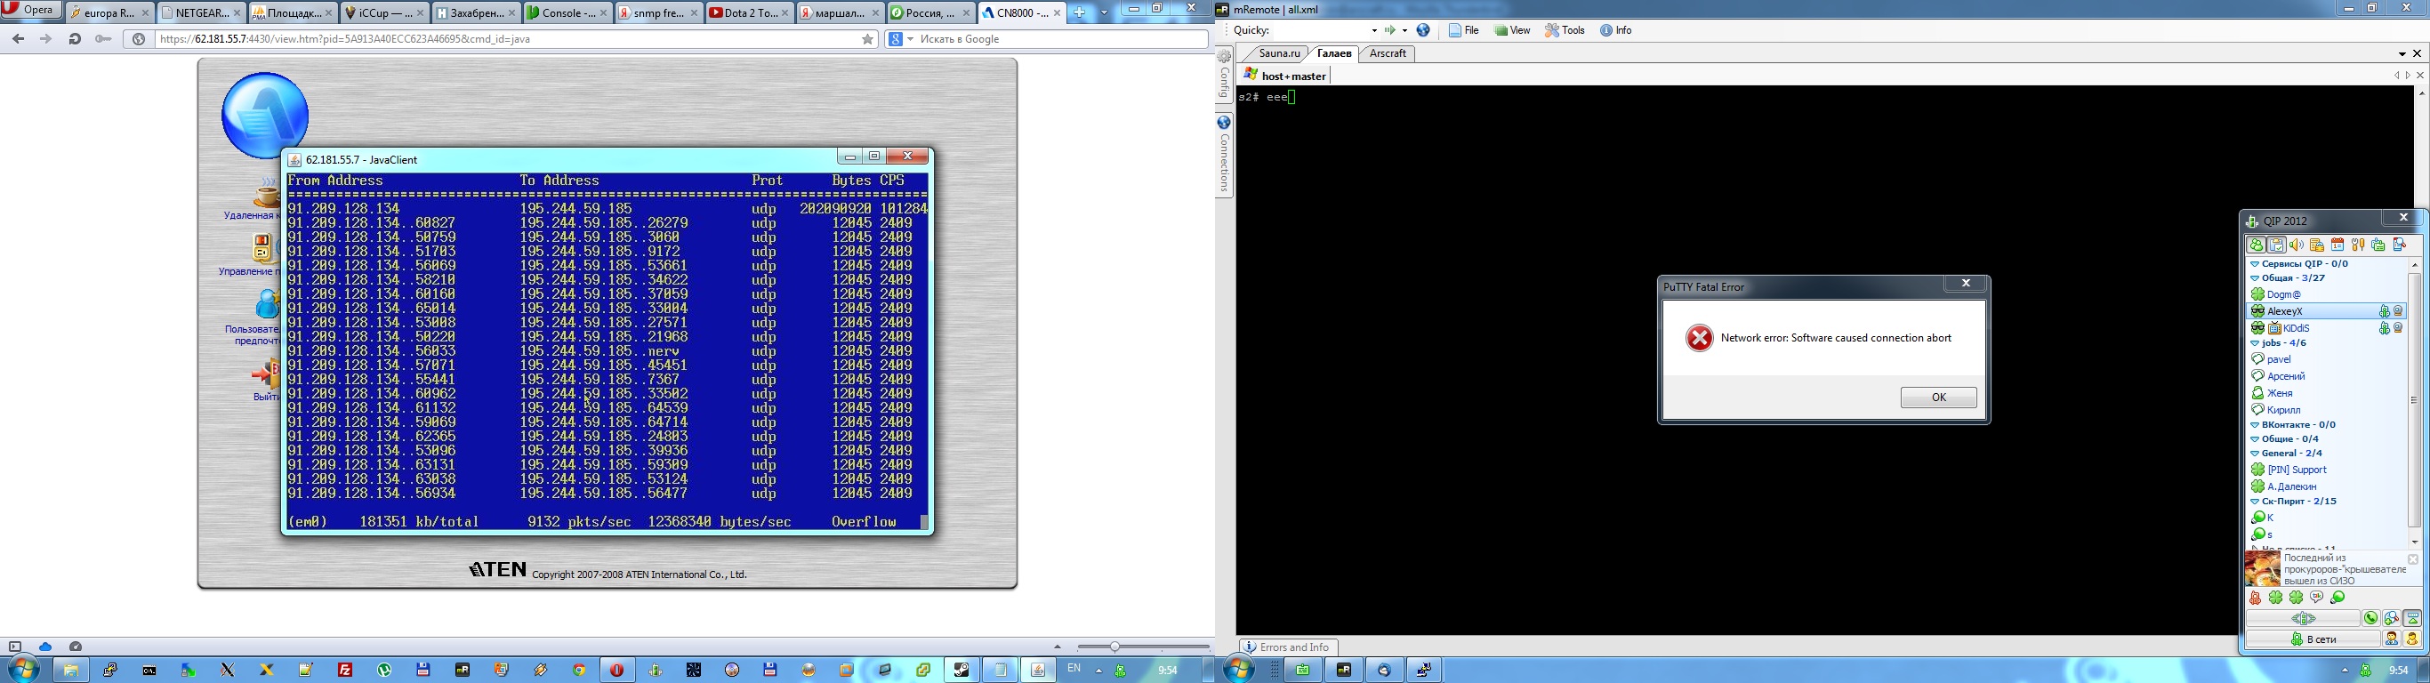This screenshot has width=2430, height=683.
Task: Close the PuTTY Fatal Error dialog
Action: point(1966,283)
